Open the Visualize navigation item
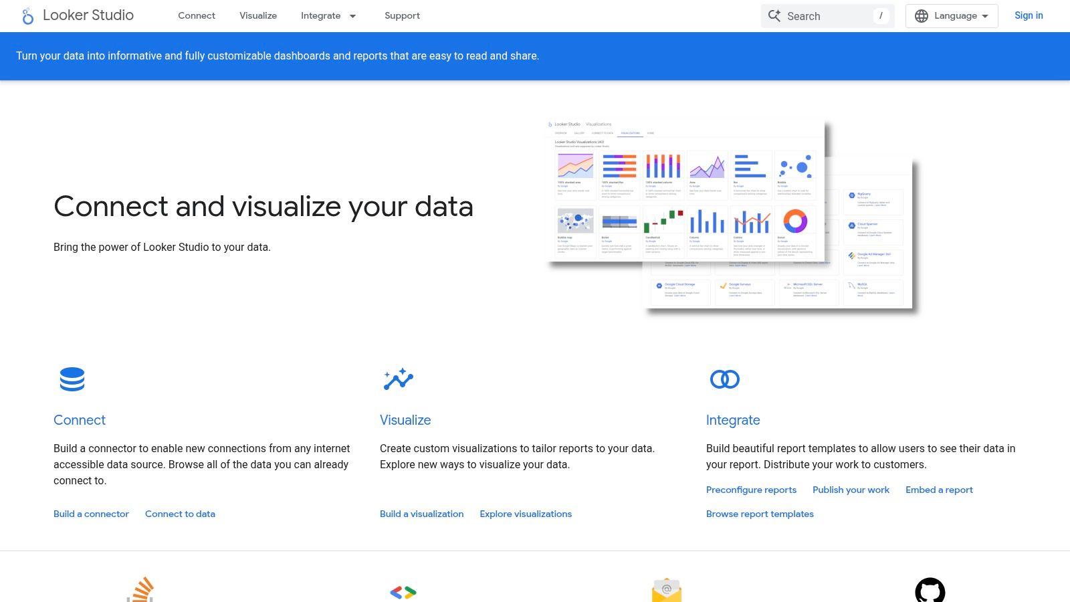This screenshot has width=1070, height=602. [258, 15]
